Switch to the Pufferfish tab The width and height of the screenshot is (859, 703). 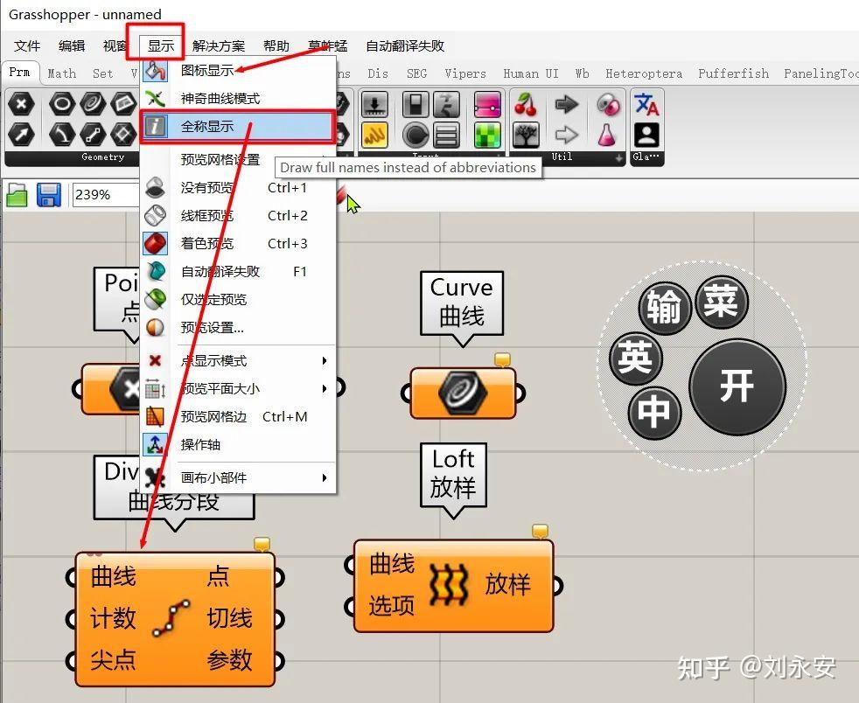point(733,73)
